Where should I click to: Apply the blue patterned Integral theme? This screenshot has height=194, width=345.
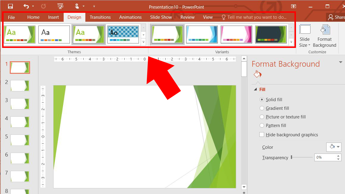(123, 34)
